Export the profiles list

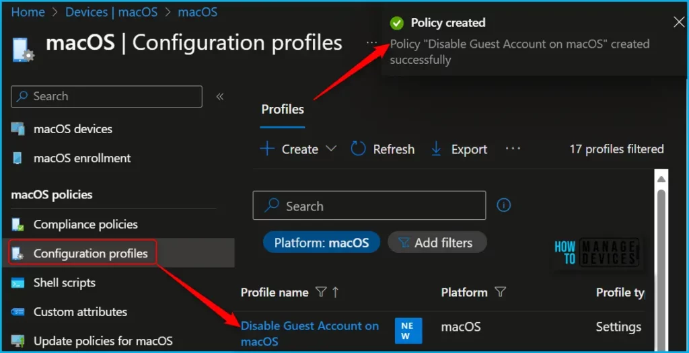point(459,149)
